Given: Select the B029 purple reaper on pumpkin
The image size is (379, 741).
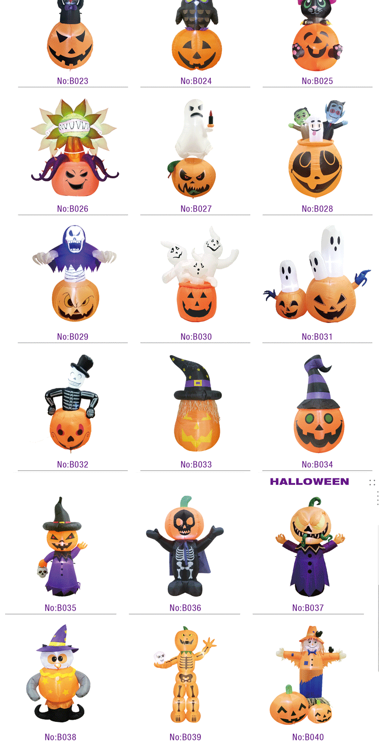Looking at the screenshot, I should coord(75,273).
